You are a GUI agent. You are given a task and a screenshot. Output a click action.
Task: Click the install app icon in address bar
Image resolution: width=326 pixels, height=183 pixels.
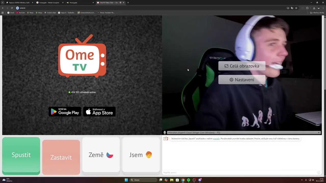tap(288, 8)
